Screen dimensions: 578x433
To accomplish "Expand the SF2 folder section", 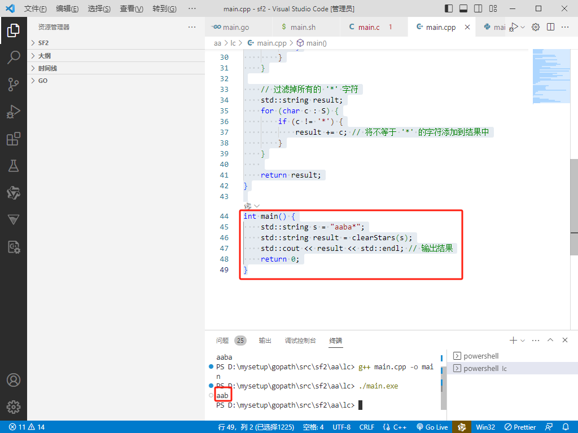I will tap(116, 43).
